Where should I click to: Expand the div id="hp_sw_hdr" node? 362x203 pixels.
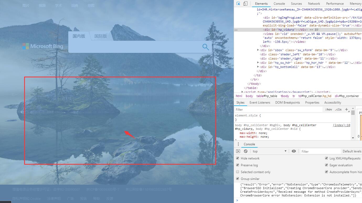point(258,62)
